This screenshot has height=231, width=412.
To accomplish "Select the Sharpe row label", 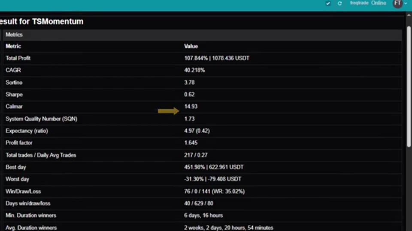I will pyautogui.click(x=14, y=95).
